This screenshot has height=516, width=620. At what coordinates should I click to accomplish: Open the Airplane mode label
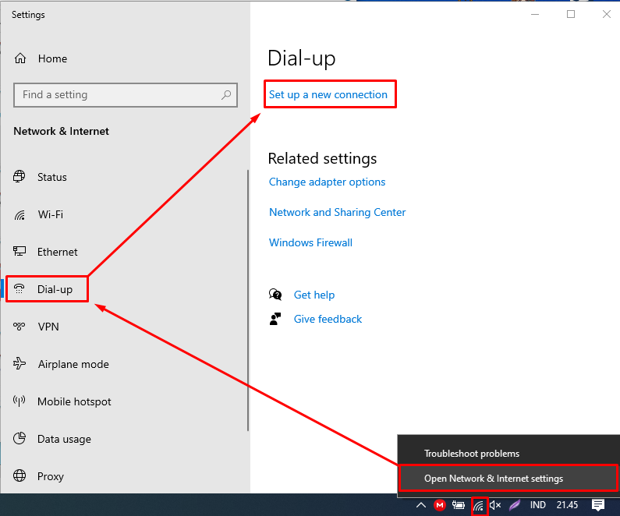[73, 364]
